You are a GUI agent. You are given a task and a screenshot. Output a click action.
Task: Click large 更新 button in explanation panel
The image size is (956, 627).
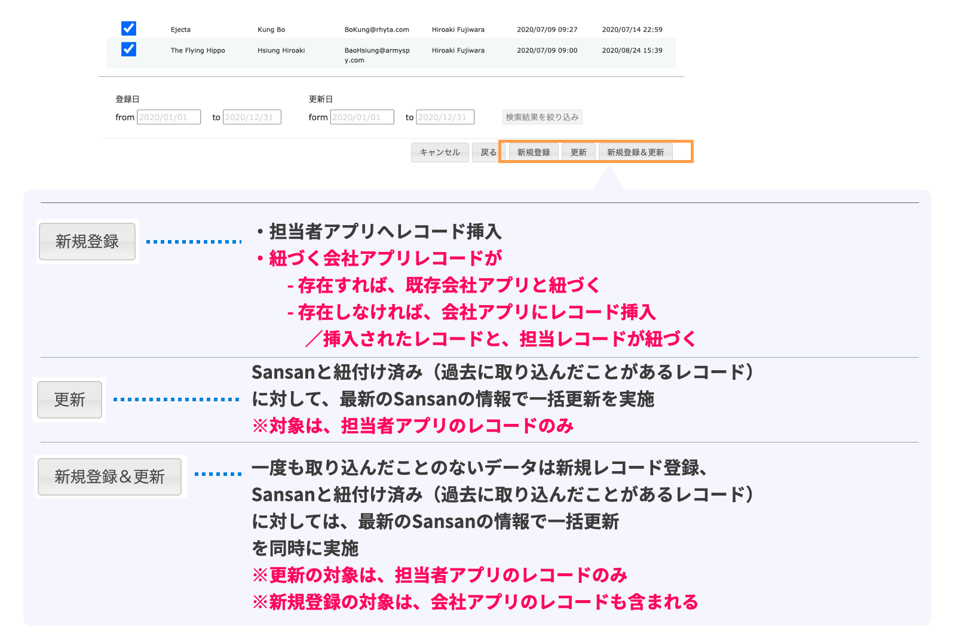coord(69,399)
